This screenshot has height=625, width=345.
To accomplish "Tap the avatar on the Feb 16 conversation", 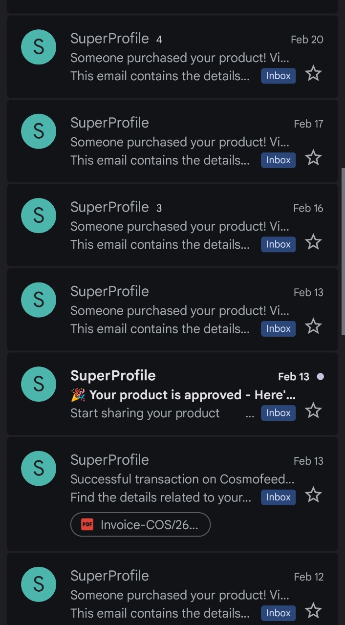I will [39, 216].
